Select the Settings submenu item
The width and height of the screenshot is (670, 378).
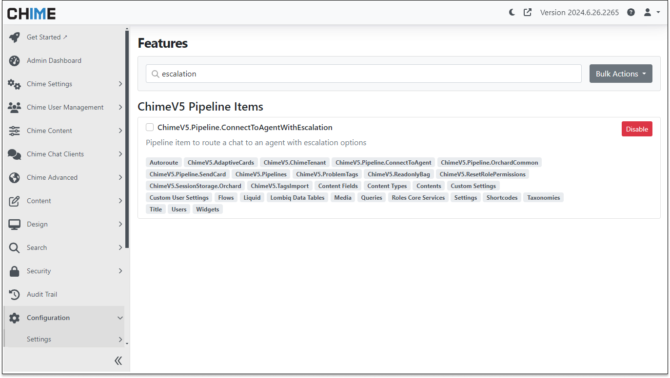(39, 339)
